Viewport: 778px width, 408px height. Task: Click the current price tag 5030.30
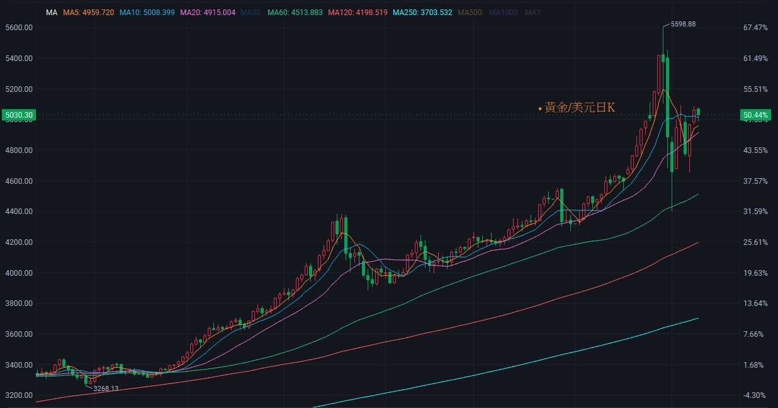coord(18,115)
